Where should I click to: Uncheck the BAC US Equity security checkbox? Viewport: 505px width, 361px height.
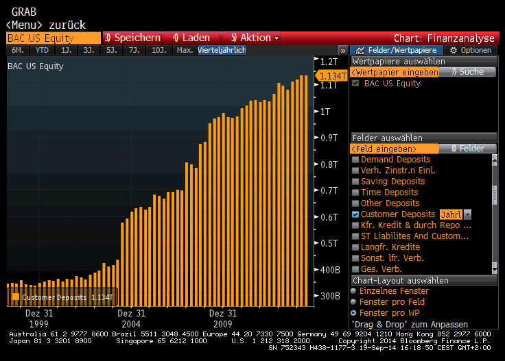tap(355, 84)
